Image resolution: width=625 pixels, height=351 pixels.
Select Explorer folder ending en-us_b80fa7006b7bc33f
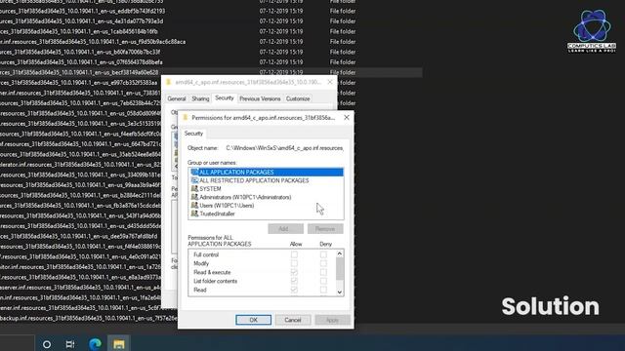point(80,52)
